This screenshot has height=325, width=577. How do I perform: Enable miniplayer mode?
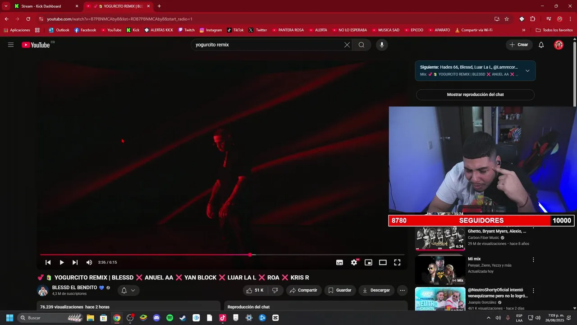(368, 262)
